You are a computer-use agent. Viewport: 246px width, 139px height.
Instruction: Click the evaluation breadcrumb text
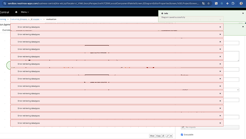click(51, 19)
